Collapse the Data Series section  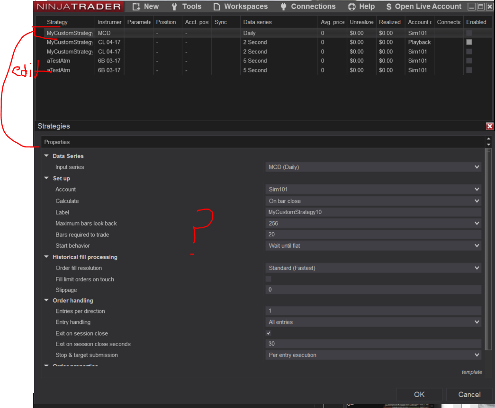[x=46, y=156]
